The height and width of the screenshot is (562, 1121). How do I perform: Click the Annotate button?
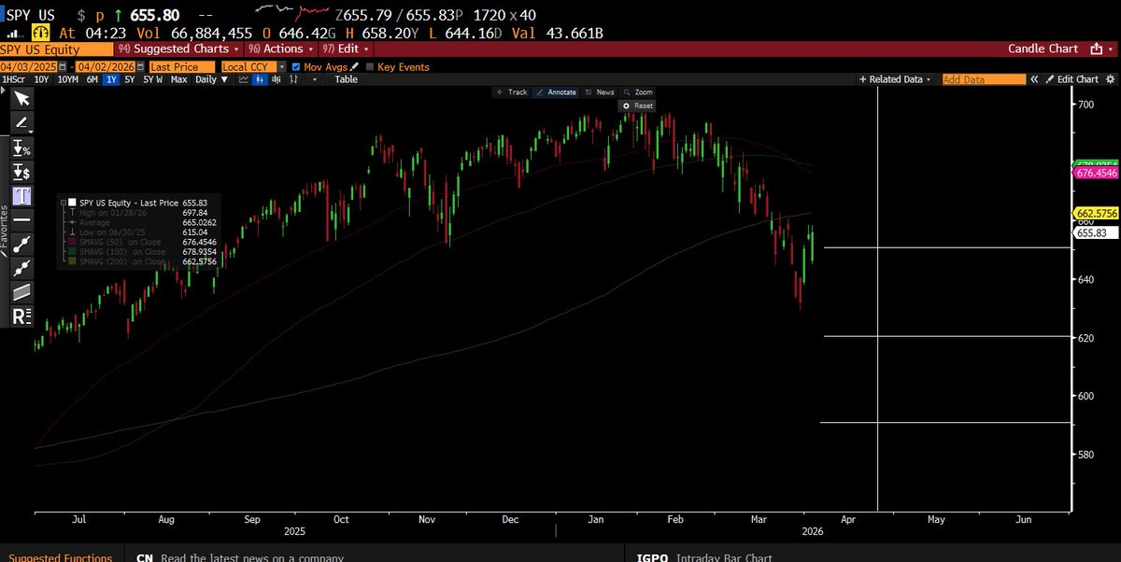coord(556,92)
